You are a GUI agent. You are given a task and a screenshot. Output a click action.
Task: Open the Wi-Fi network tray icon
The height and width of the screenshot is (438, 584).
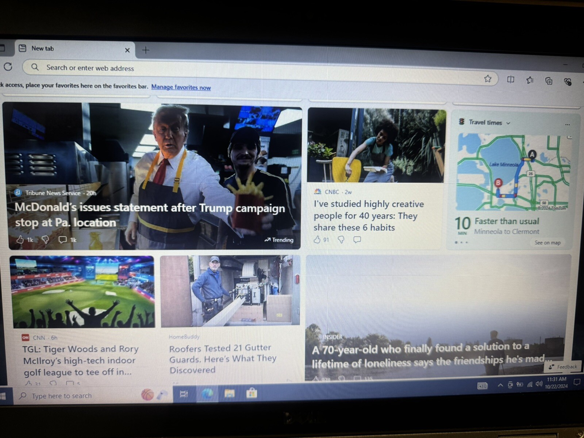(530, 384)
